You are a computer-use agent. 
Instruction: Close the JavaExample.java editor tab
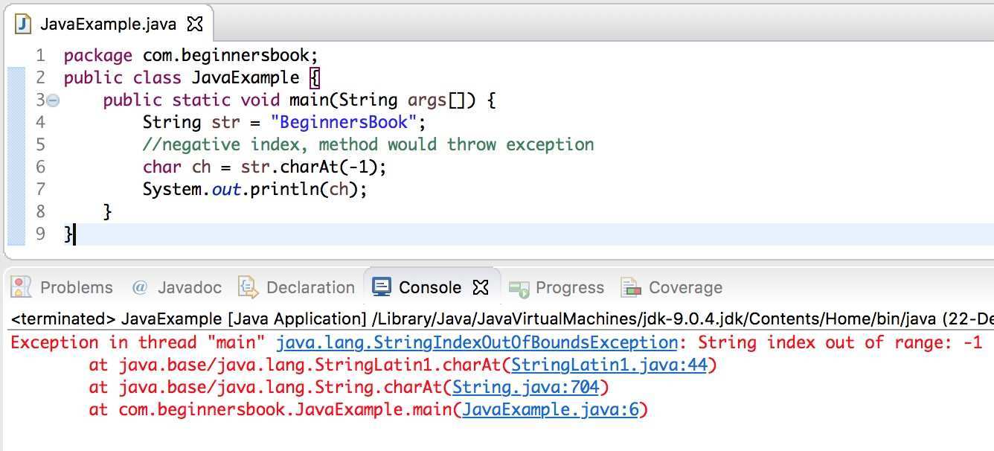(x=195, y=24)
